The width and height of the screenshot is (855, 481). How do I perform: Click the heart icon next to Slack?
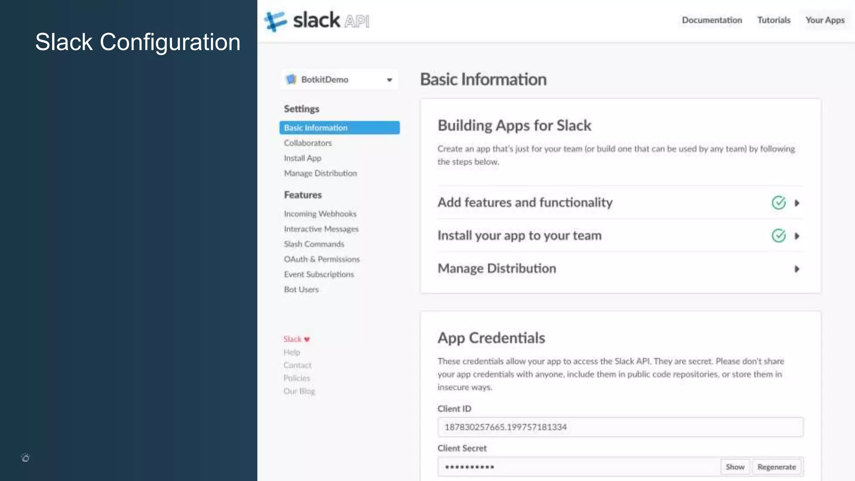pos(307,339)
